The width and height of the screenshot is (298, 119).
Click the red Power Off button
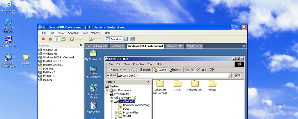pyautogui.click(x=43, y=39)
